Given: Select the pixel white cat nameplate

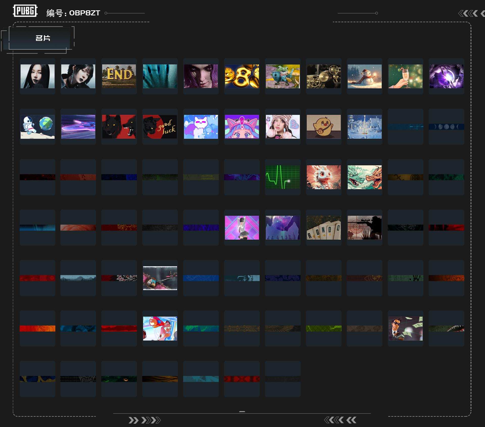Looking at the screenshot, I should (201, 127).
